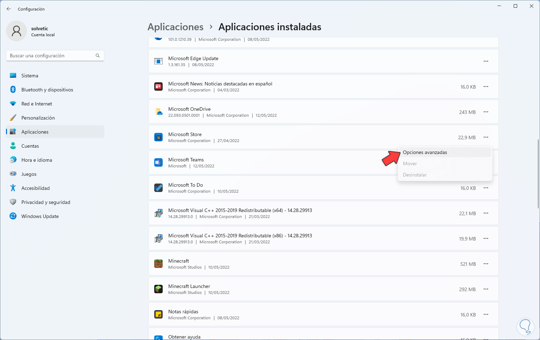Go back with the arrow button
540x340 pixels.
(9, 9)
